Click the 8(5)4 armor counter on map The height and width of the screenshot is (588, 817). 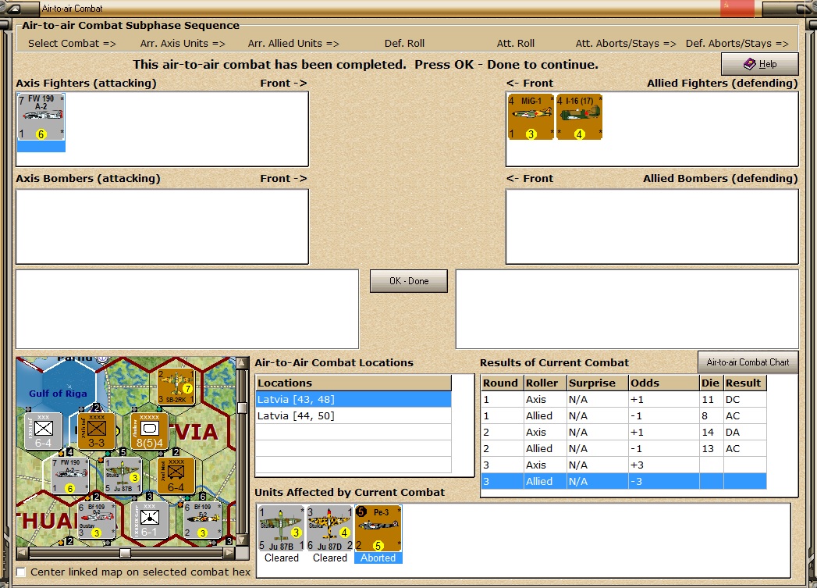(x=150, y=431)
